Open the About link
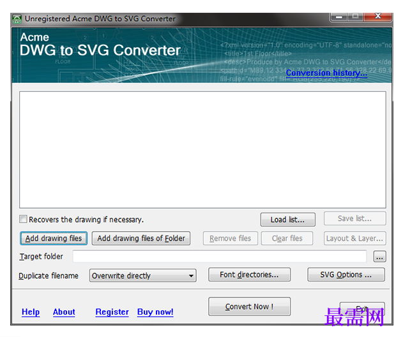396x337 pixels. tap(64, 312)
